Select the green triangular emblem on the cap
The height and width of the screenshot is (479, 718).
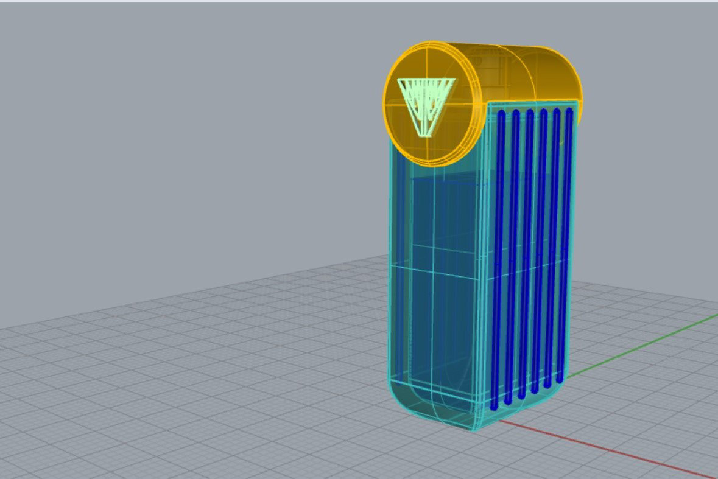click(426, 107)
